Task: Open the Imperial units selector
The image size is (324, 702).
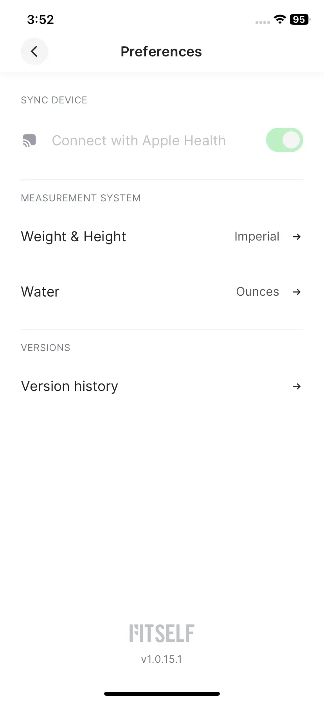Action: click(257, 237)
